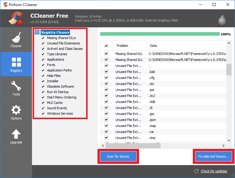Sort results by the Data column header
This screenshot has height=178, width=235.
tap(185, 46)
